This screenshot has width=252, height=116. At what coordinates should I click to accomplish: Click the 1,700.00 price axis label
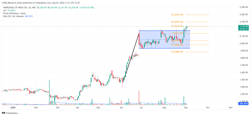(x=244, y=65)
